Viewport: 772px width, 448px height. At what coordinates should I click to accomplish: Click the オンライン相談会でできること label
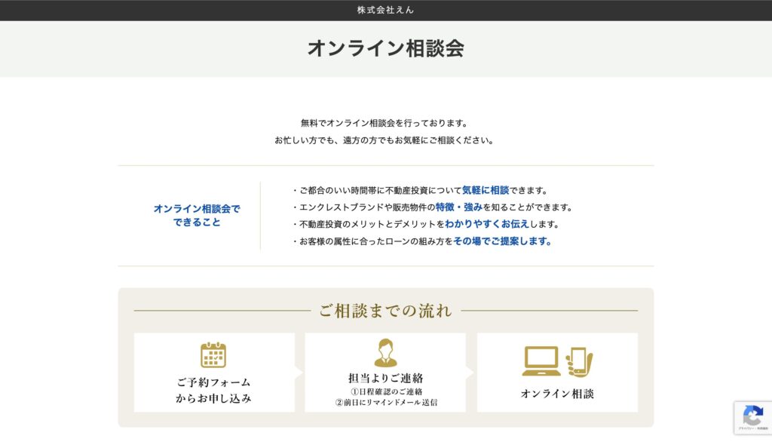click(197, 216)
